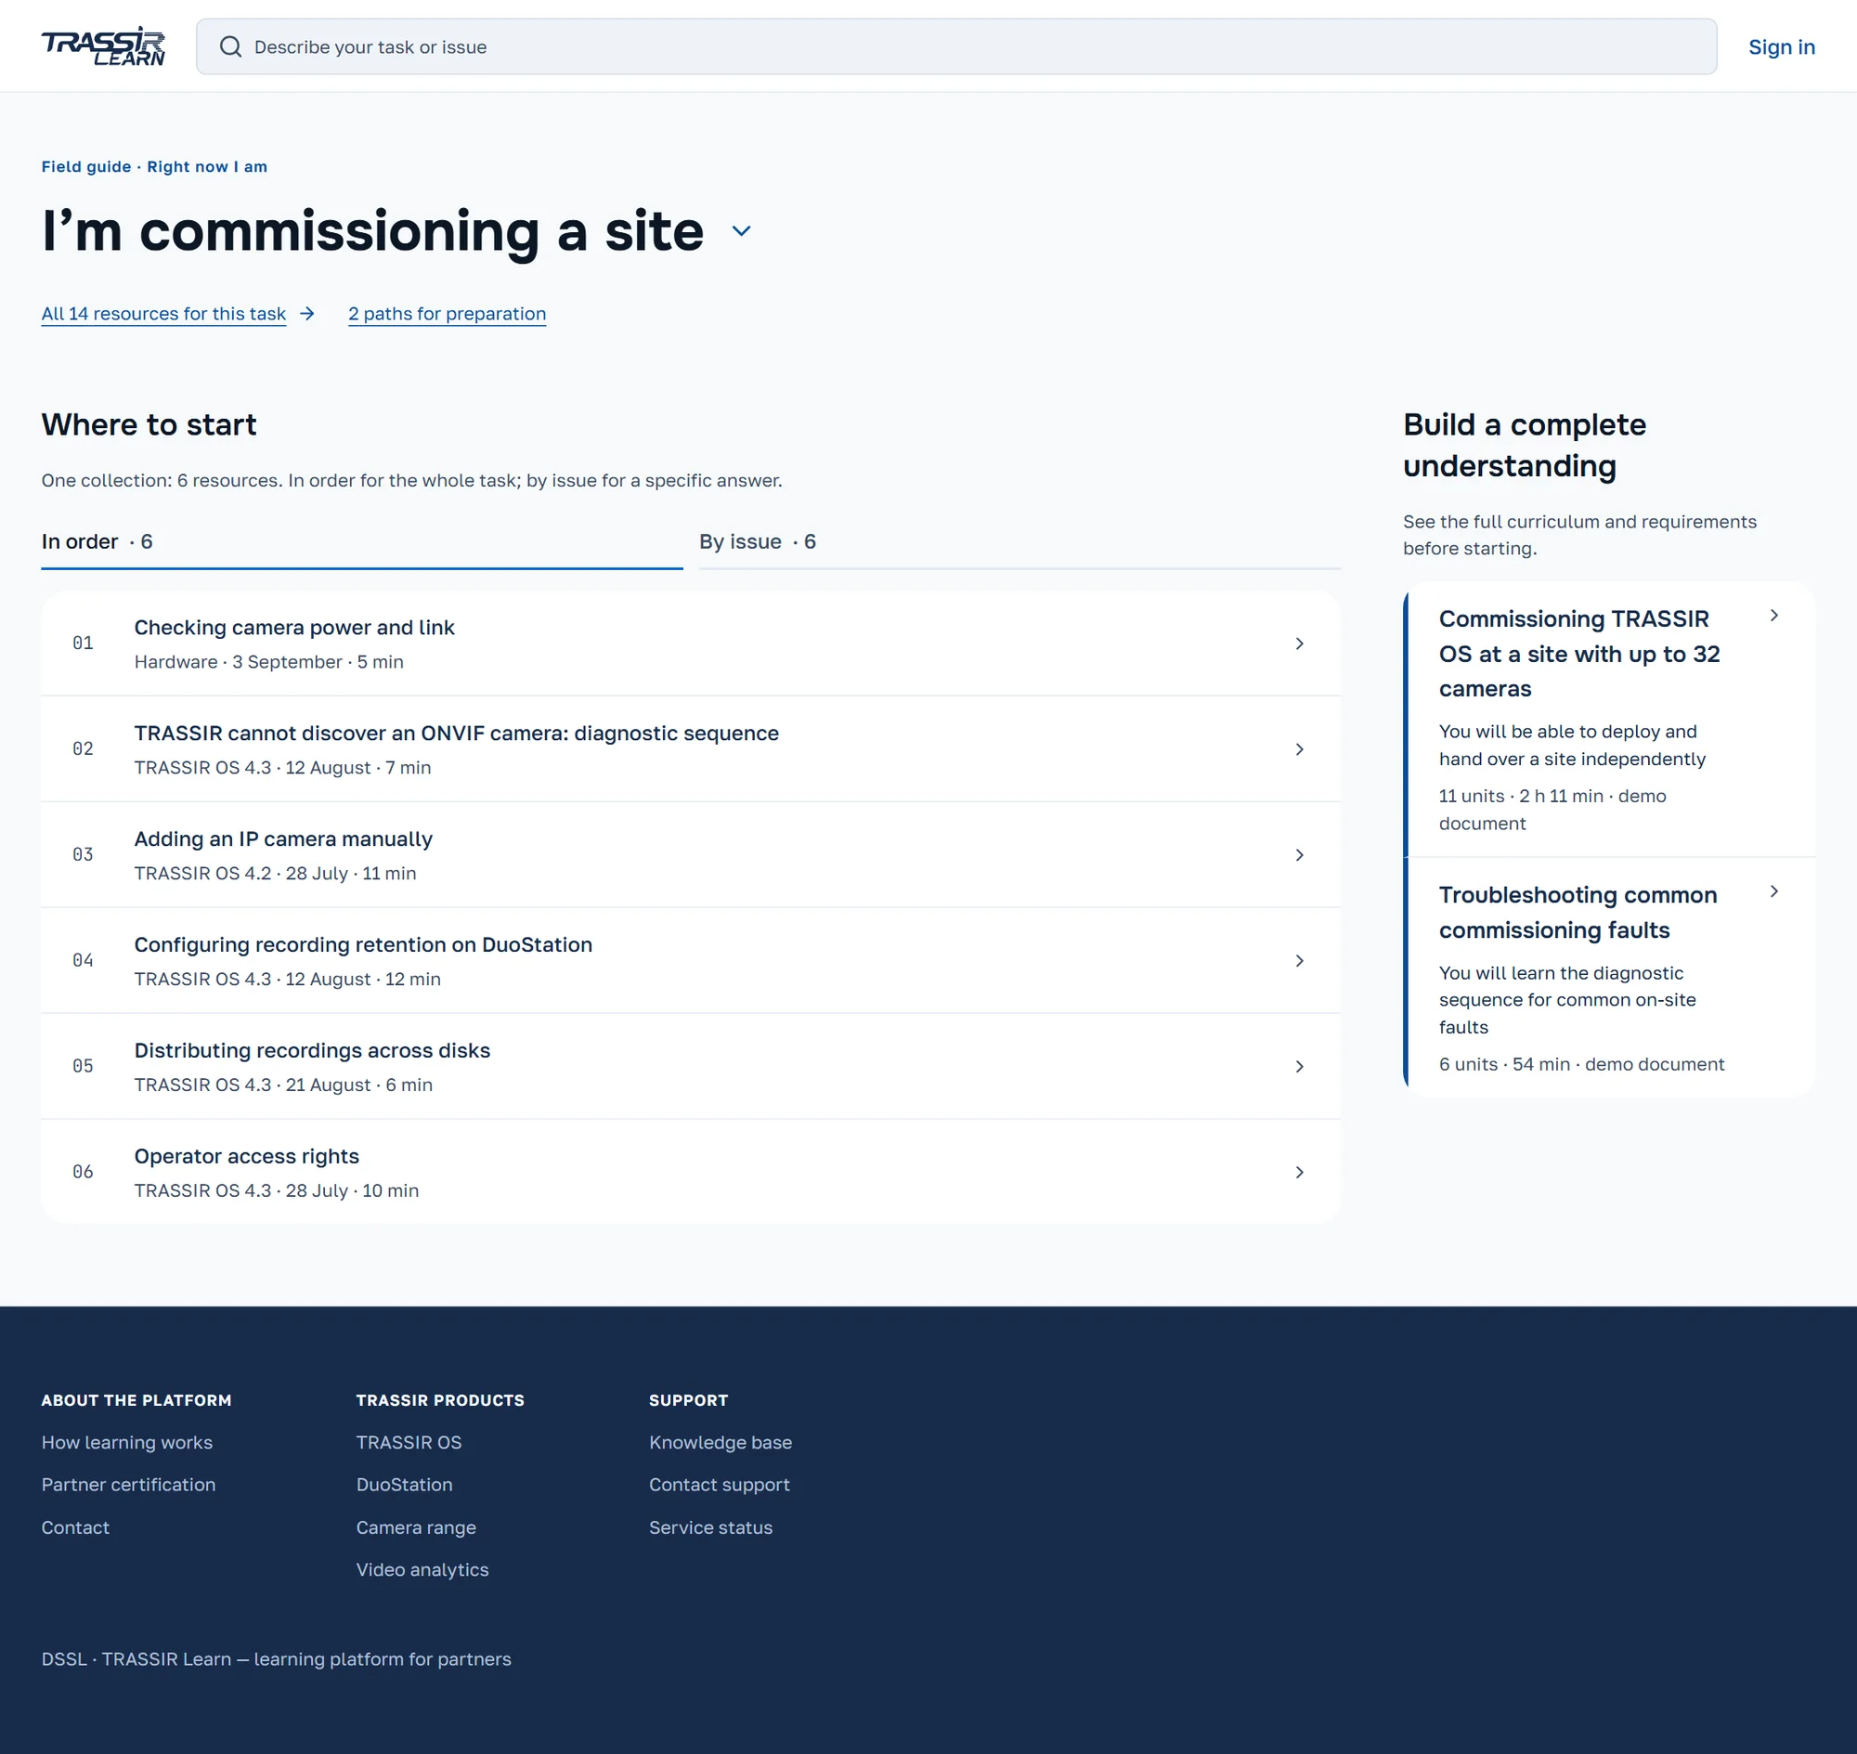Viewport: 1857px width, 1754px height.
Task: Click arrow icon beside All 14 resources
Action: [306, 314]
